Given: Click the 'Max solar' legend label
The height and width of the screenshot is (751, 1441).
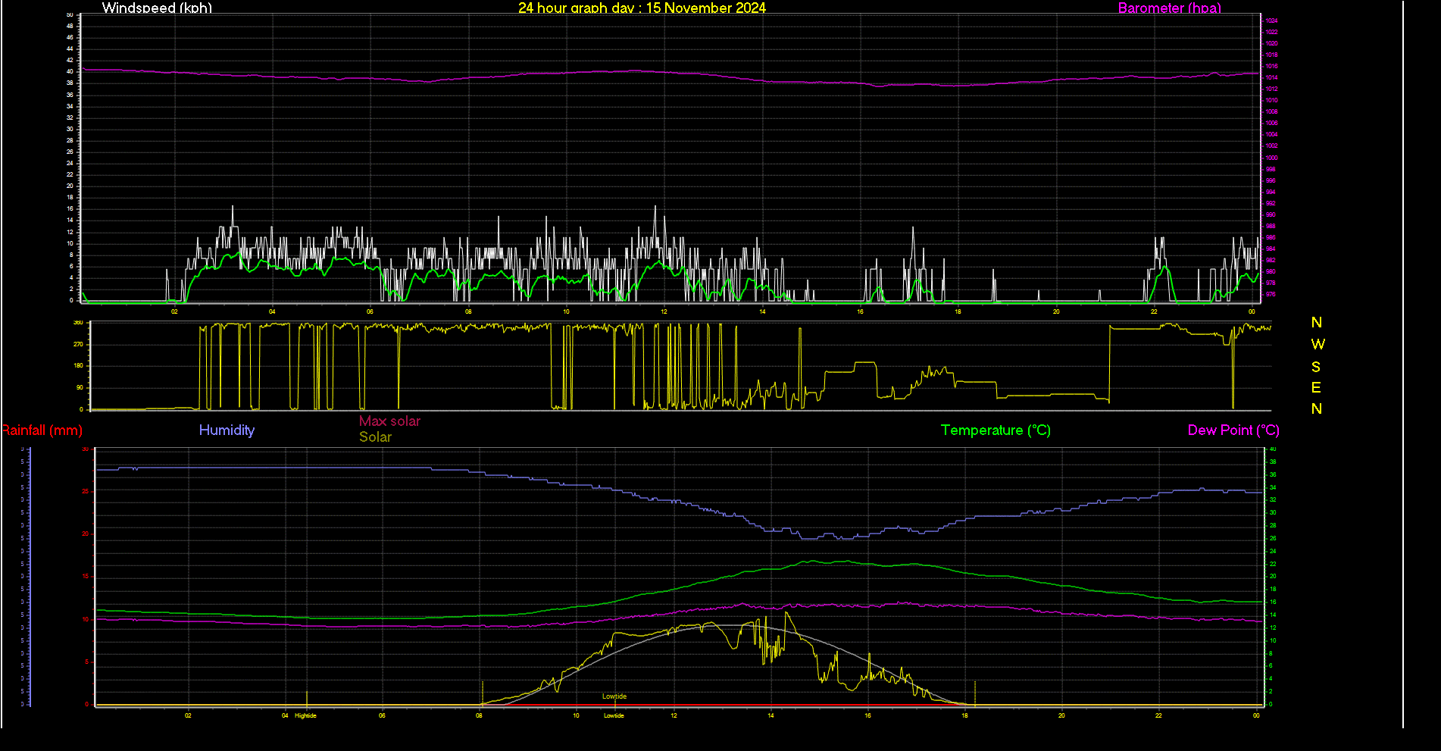Looking at the screenshot, I should (x=389, y=421).
